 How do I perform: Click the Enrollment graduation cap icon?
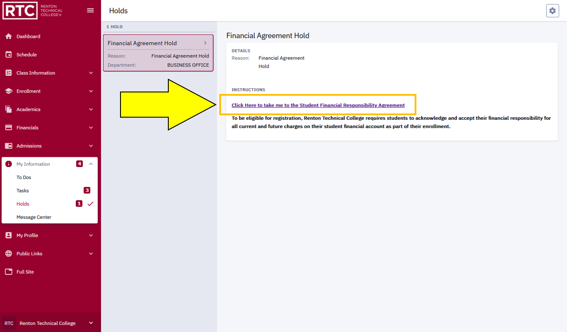[x=8, y=91]
